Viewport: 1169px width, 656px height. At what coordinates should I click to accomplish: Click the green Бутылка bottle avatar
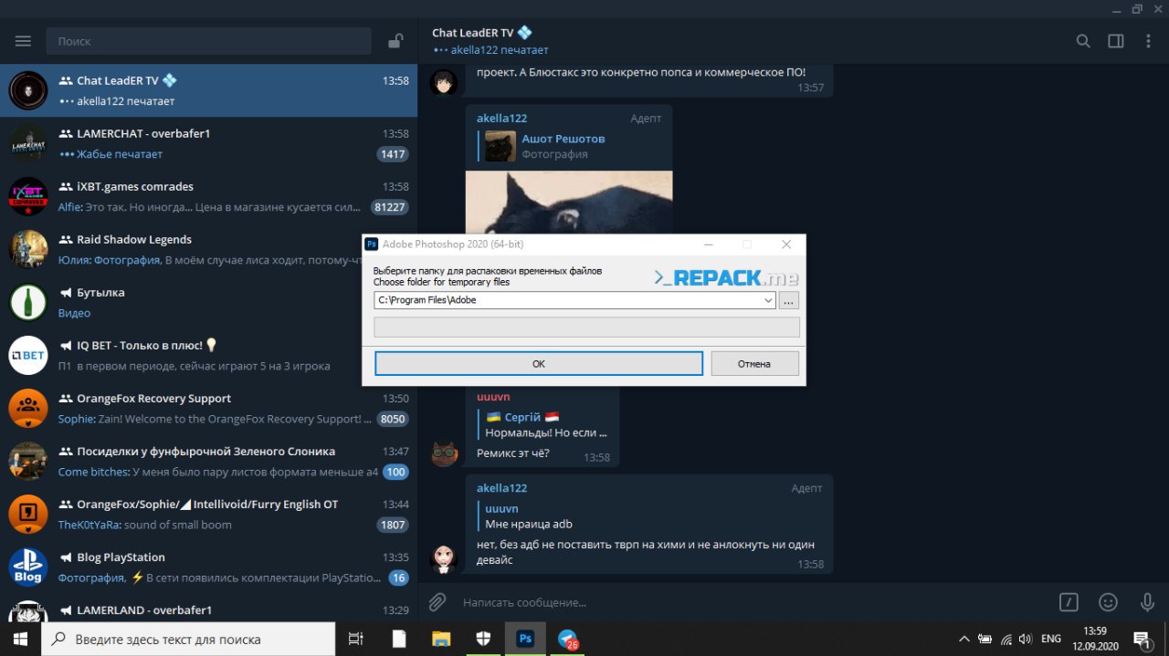[28, 302]
